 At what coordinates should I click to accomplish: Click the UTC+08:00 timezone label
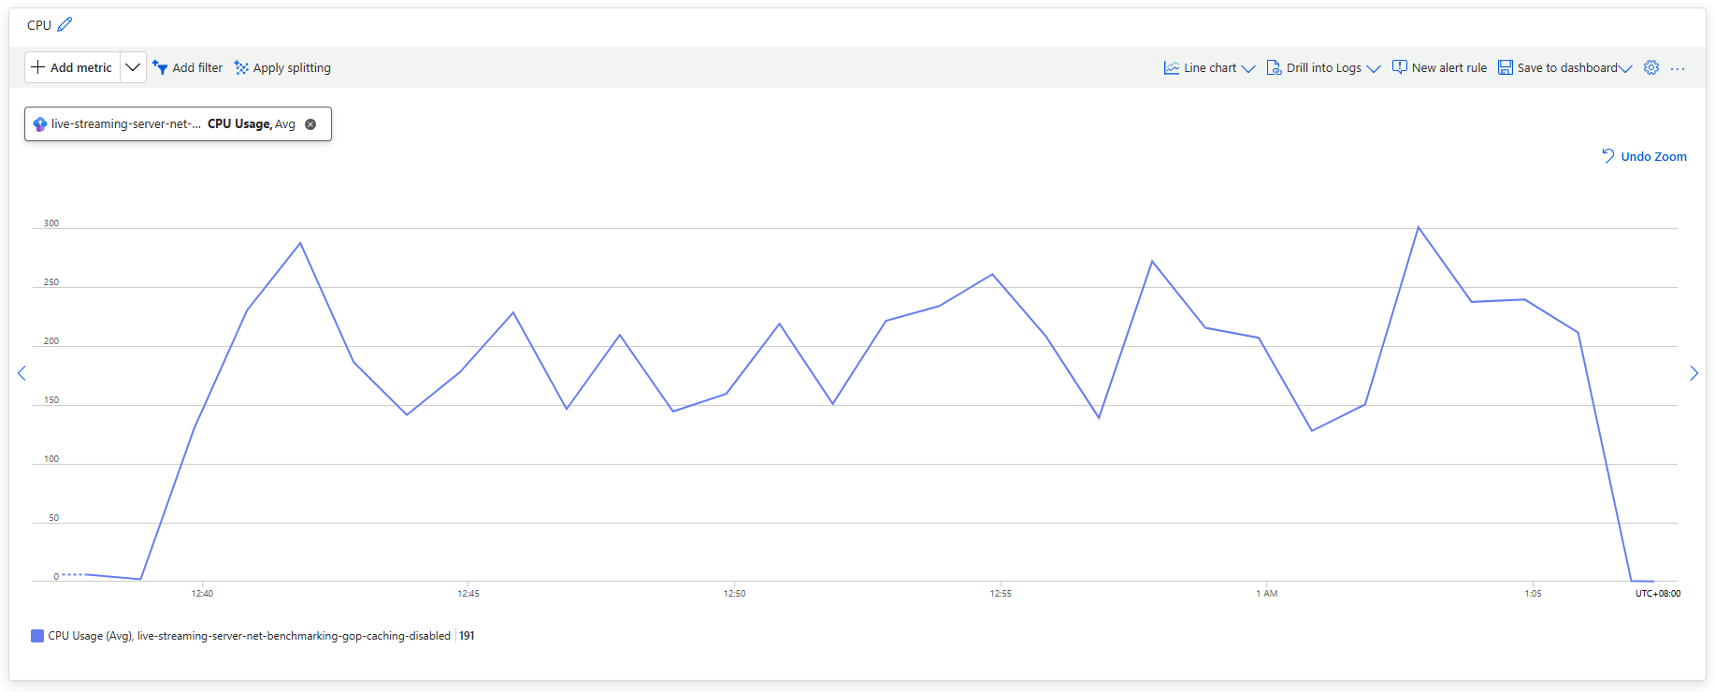[1658, 594]
